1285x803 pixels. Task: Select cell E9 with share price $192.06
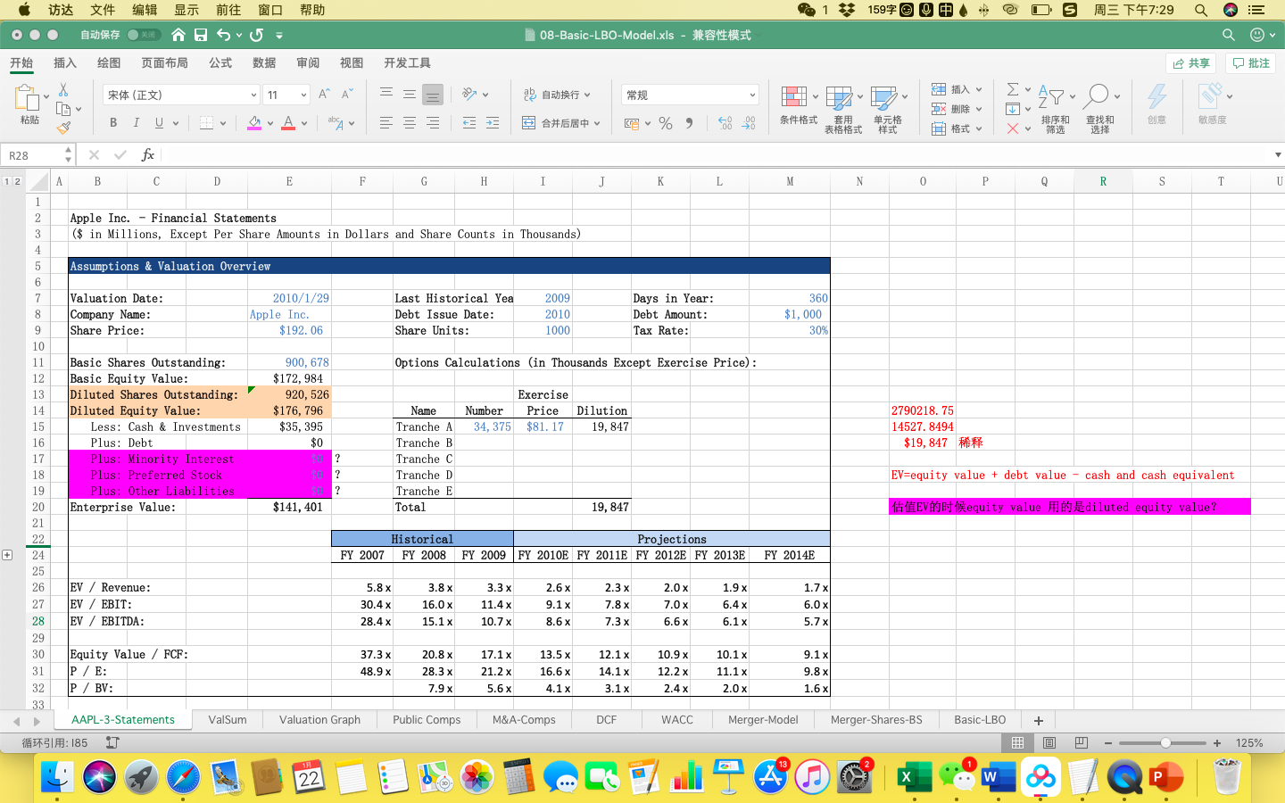coord(289,331)
